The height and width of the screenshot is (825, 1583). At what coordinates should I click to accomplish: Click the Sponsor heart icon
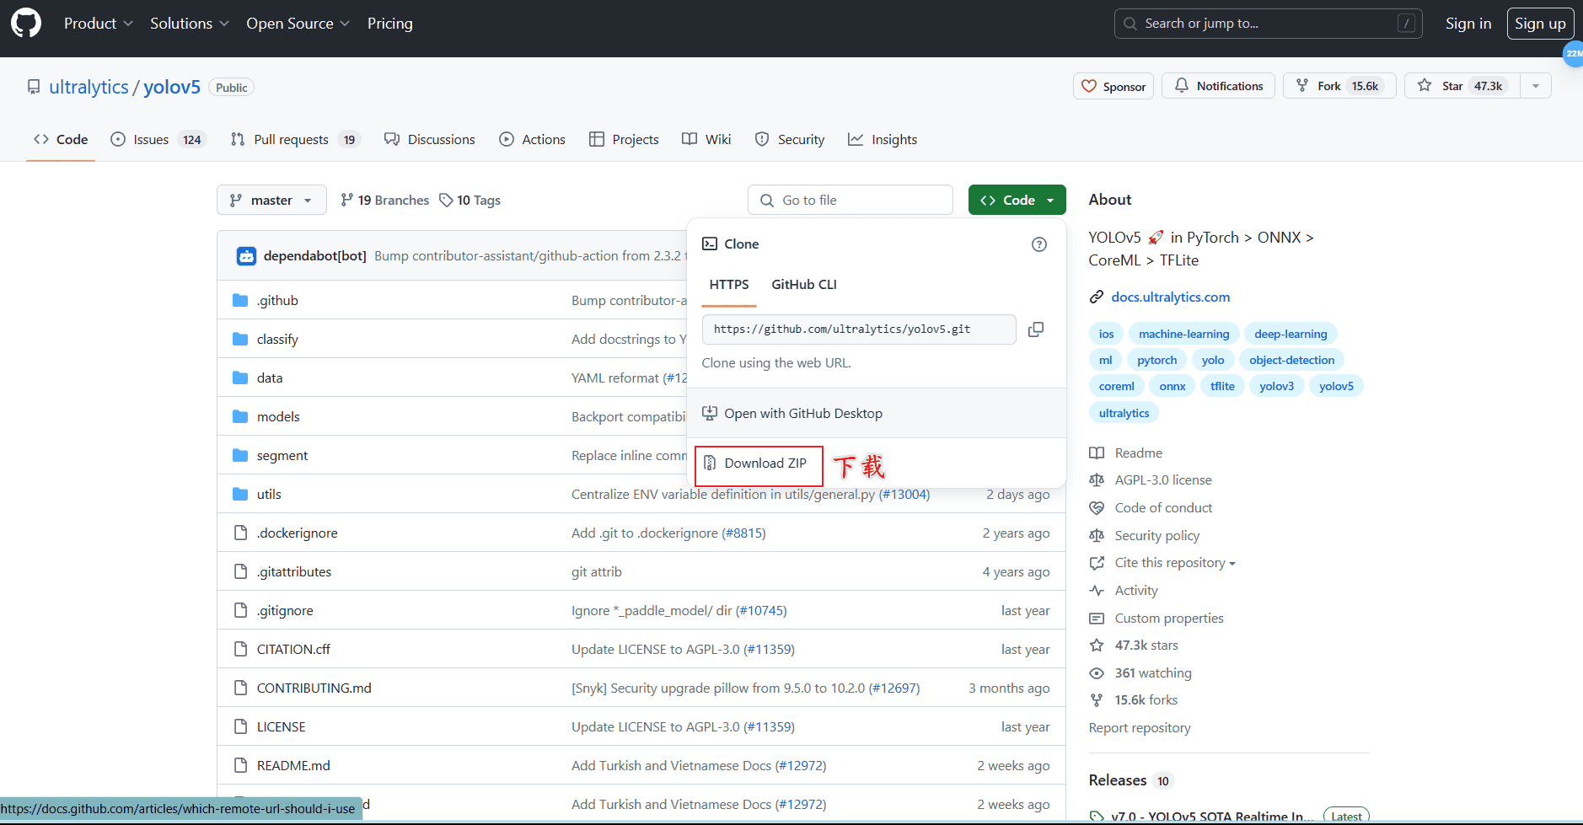point(1089,86)
